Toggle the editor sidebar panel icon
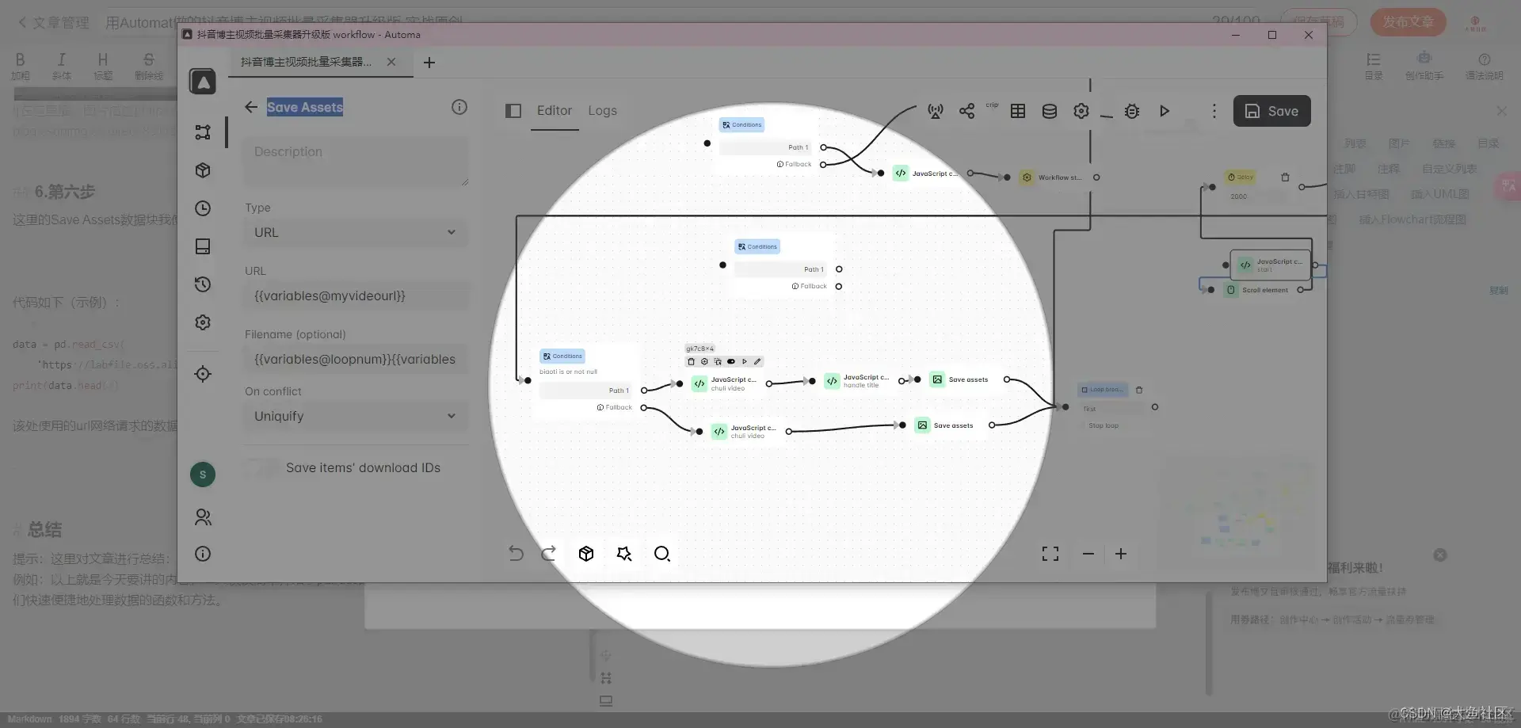Viewport: 1521px width, 728px height. [513, 111]
